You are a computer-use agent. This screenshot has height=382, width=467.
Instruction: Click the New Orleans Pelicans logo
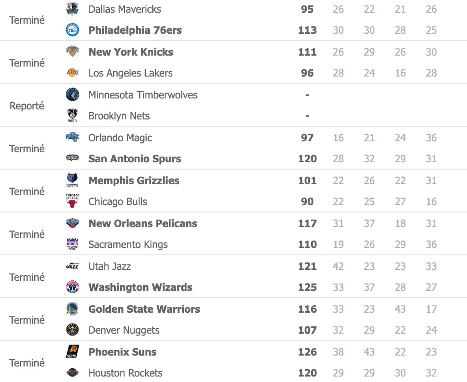click(73, 223)
